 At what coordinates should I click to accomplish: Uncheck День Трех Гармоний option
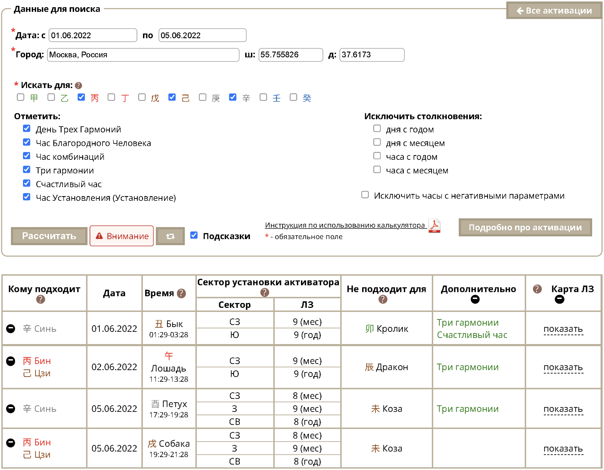pyautogui.click(x=27, y=128)
